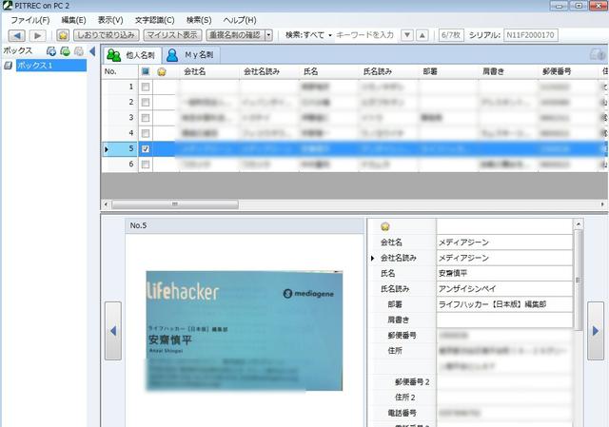609x427 pixels.
Task: Click the No.5 card header label
Action: tap(138, 225)
